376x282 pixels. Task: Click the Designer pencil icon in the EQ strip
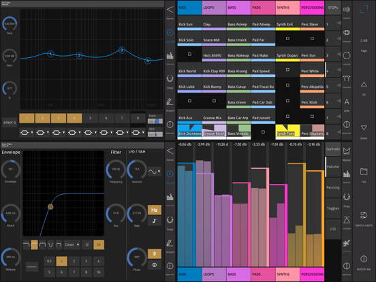[x=170, y=101]
